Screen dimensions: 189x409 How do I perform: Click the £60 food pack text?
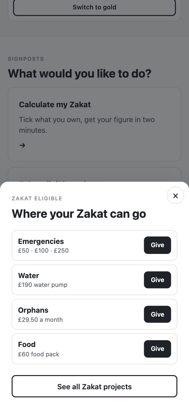point(39,354)
